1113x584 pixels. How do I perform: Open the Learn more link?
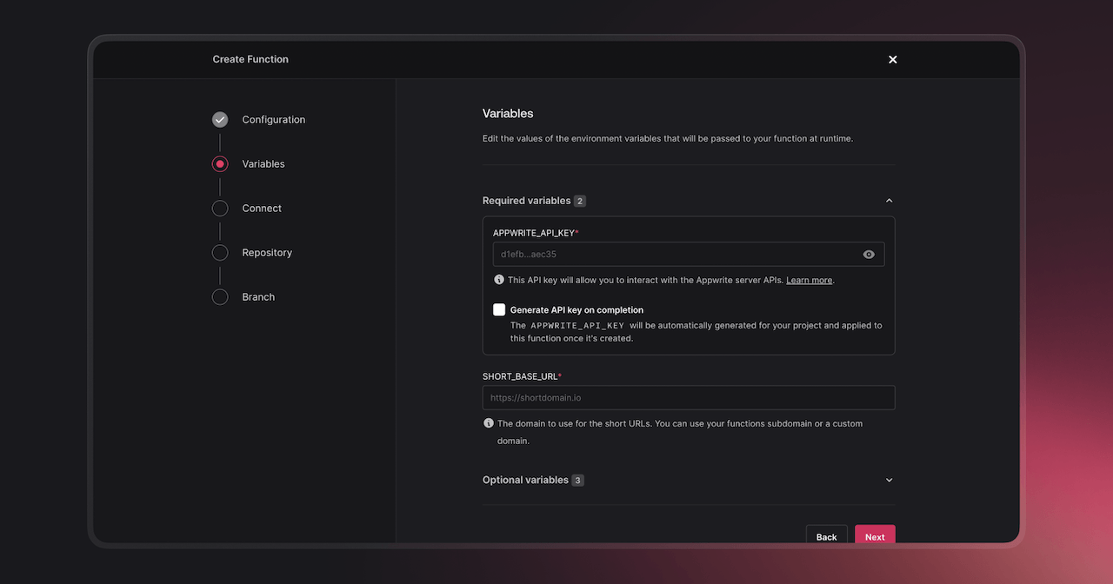[809, 281]
